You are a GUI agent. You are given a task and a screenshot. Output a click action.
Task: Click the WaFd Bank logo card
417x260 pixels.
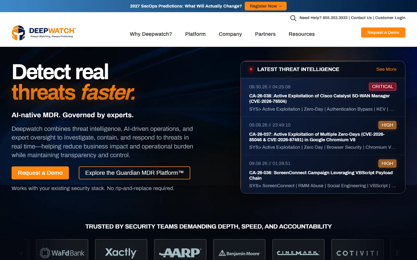point(62,250)
